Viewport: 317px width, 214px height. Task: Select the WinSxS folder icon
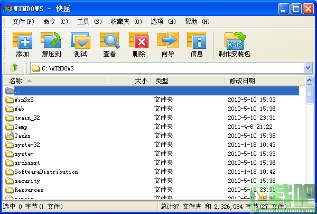(10, 100)
